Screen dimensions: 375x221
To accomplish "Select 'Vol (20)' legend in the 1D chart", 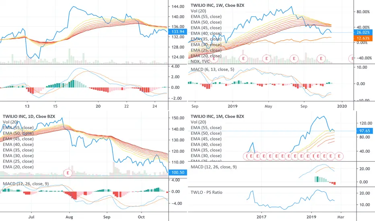I will (x=10, y=122).
